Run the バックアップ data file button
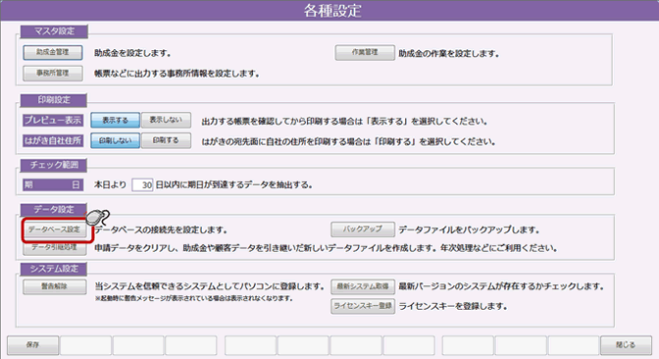 pyautogui.click(x=363, y=230)
